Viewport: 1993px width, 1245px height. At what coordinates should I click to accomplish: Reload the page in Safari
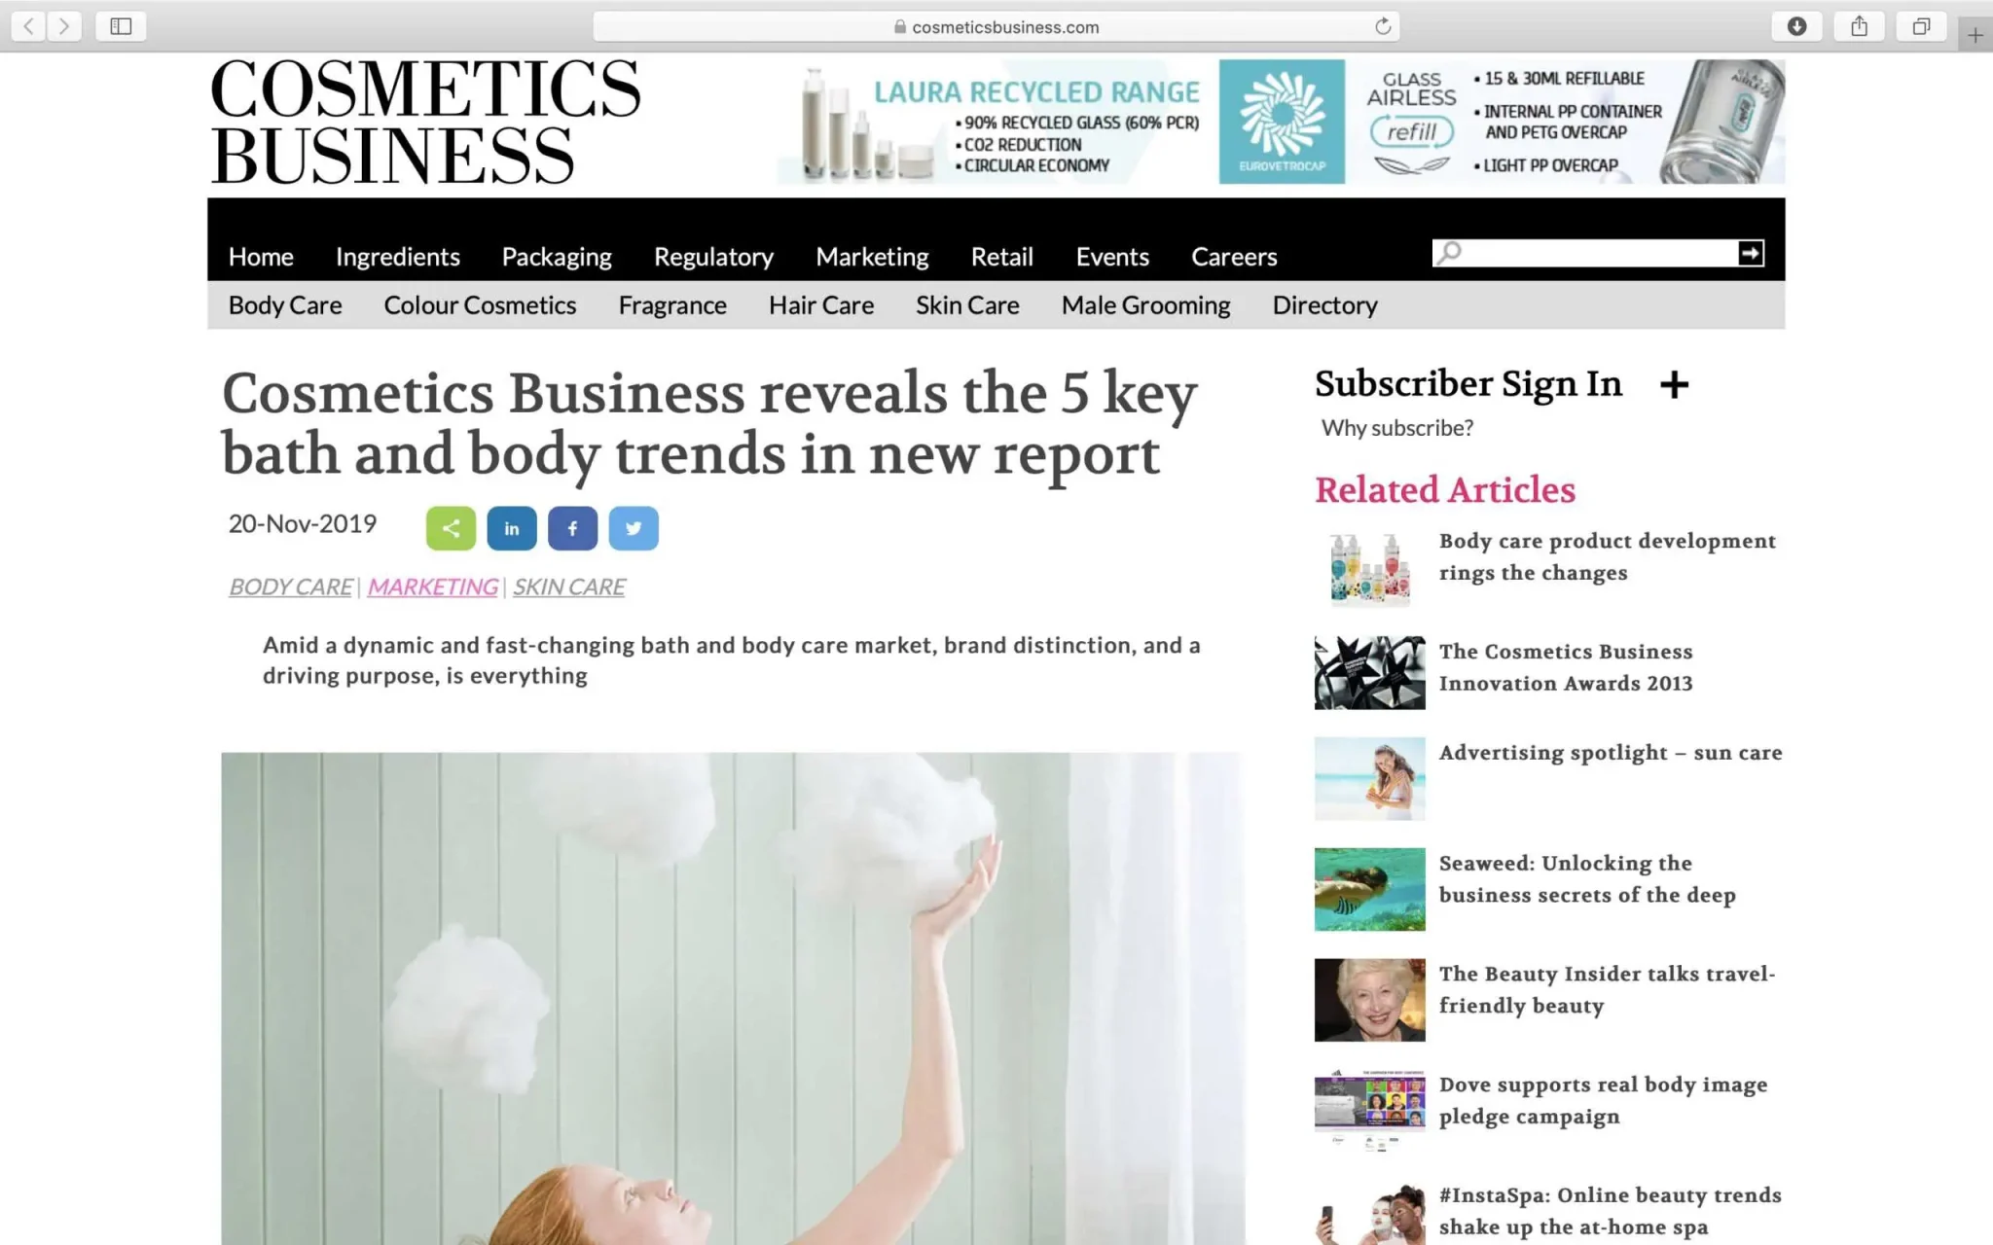click(x=1382, y=26)
